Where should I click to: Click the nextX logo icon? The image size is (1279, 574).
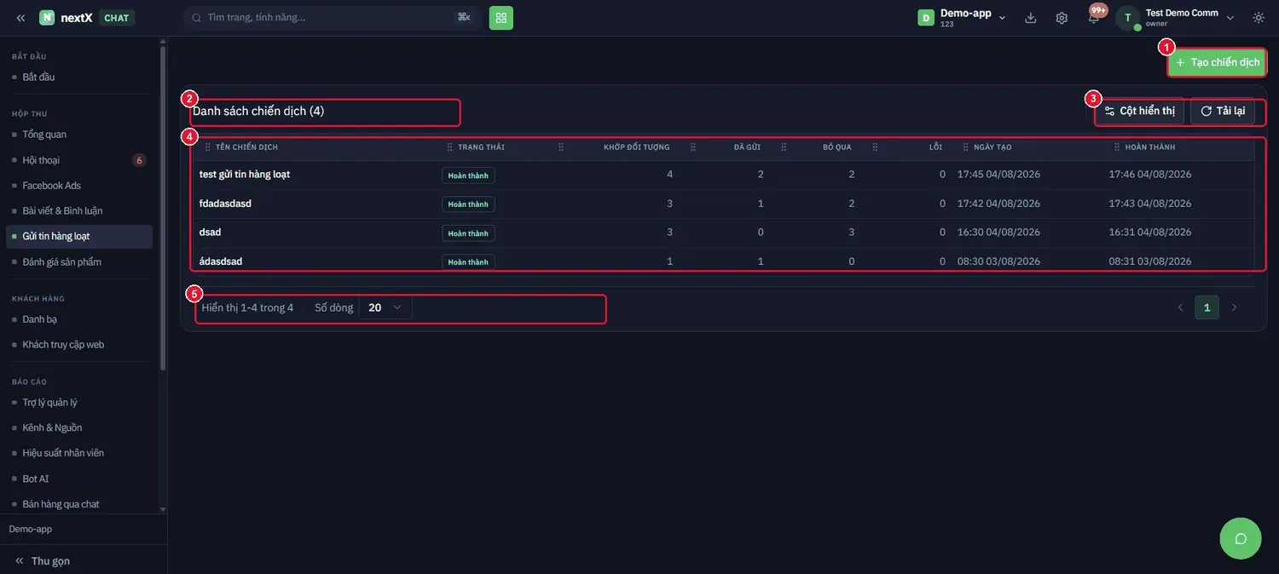[x=47, y=18]
